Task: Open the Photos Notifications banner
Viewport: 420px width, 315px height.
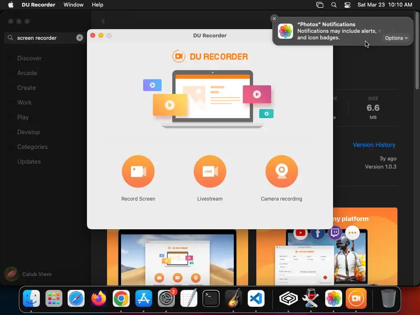Action: pos(342,31)
